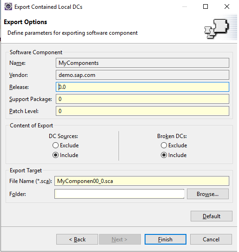The image size is (239, 252).
Task: Close the export dialog with X
Action: pos(227,6)
